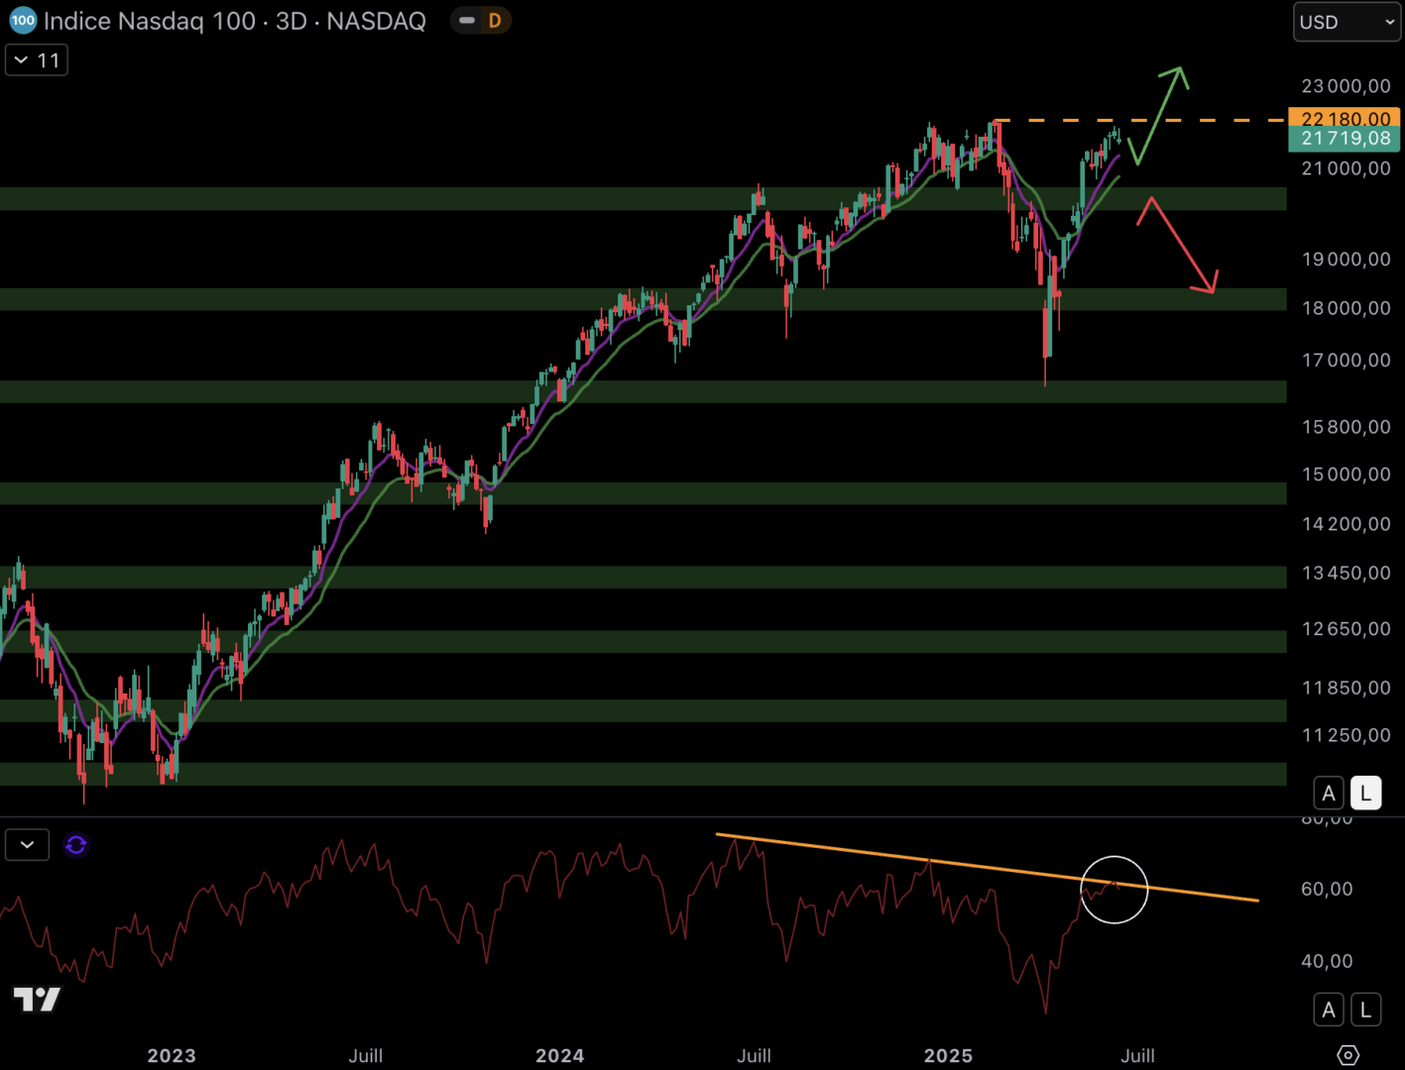The width and height of the screenshot is (1405, 1070).
Task: Click the Nasdaq 100 symbol logo icon
Action: [x=23, y=21]
